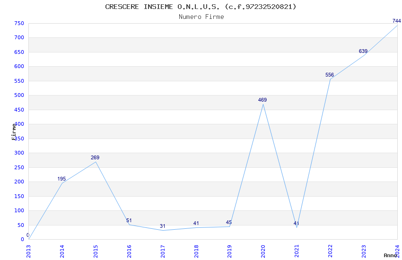Click y-axis value 300
Viewport: 402px width, 260px height.
pyautogui.click(x=19, y=153)
